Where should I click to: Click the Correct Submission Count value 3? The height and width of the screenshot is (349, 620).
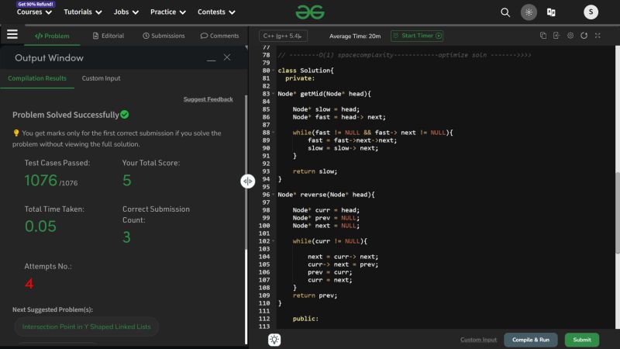pos(126,237)
